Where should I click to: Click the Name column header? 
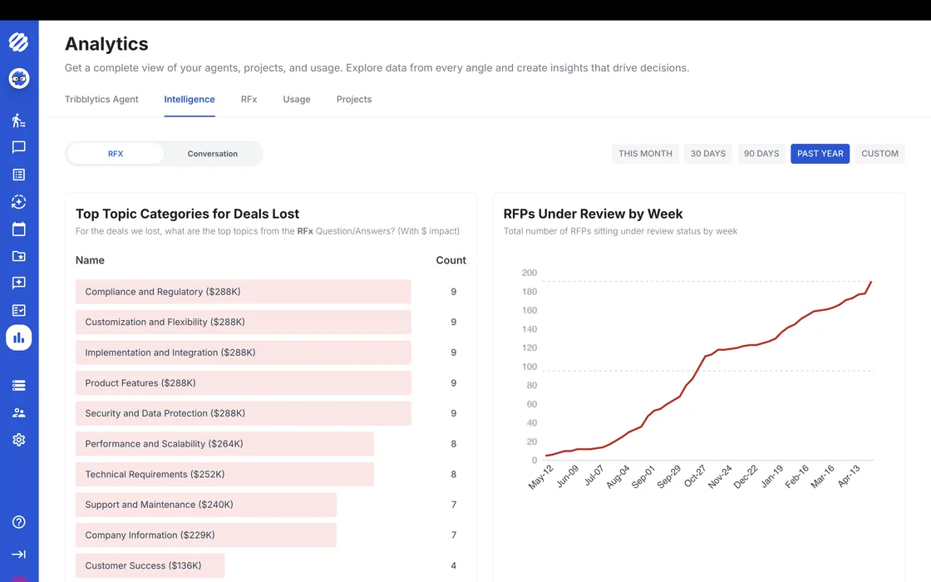tap(90, 260)
